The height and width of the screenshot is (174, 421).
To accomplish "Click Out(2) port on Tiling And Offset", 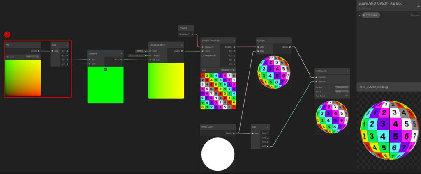I will point(182,51).
